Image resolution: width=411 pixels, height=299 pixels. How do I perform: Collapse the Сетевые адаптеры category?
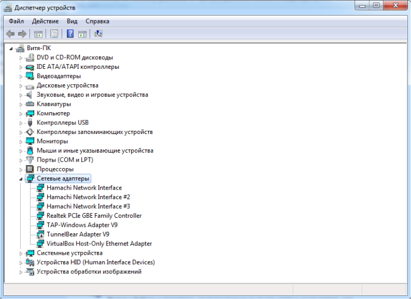21,179
